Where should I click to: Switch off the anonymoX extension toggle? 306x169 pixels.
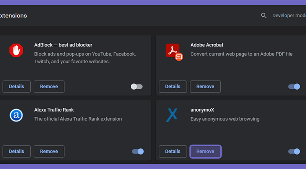294,151
